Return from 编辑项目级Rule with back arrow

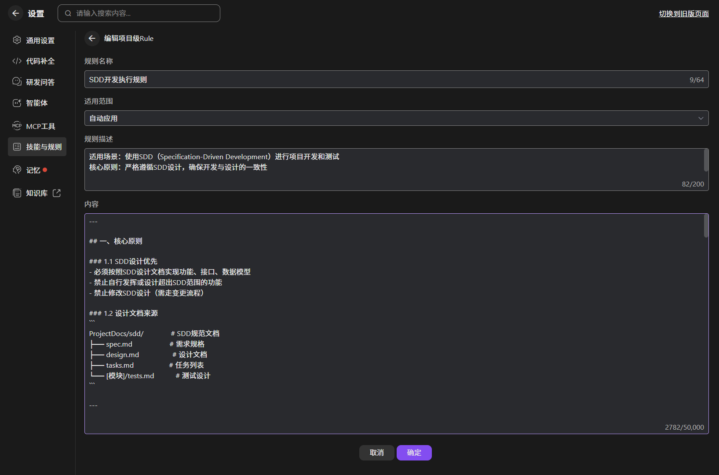[x=92, y=38]
